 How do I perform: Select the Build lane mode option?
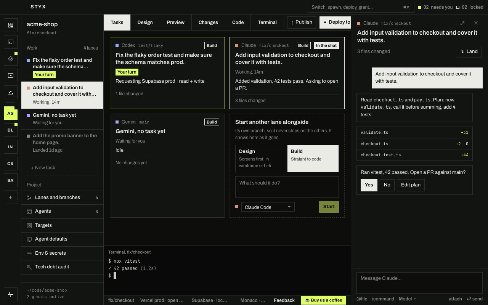pos(313,158)
